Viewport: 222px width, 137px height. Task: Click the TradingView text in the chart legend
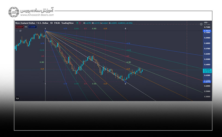click(67, 23)
